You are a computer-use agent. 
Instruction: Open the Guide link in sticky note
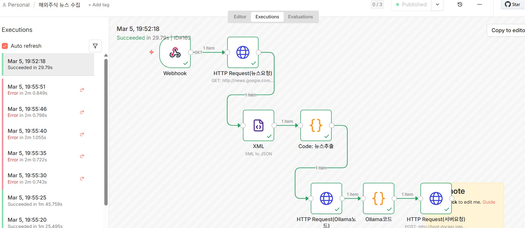click(489, 202)
